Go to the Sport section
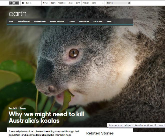Viewport: 165px width, 138px height. point(53,3)
